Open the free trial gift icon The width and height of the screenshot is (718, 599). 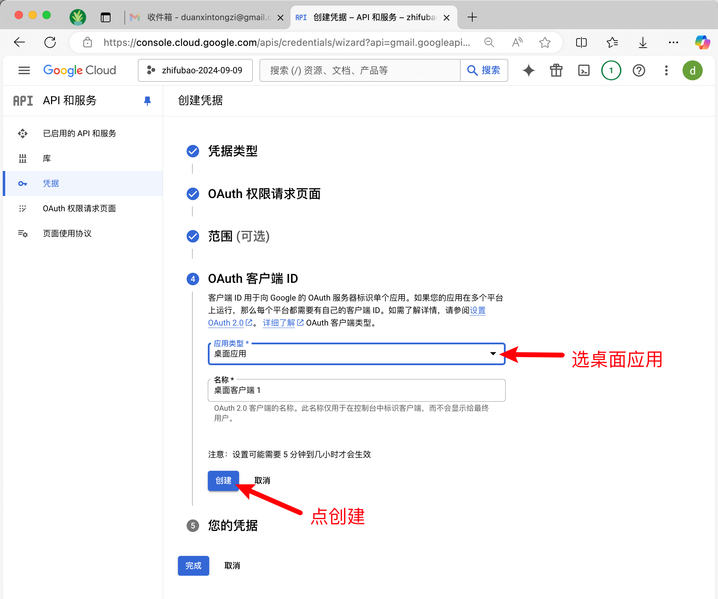pos(556,71)
